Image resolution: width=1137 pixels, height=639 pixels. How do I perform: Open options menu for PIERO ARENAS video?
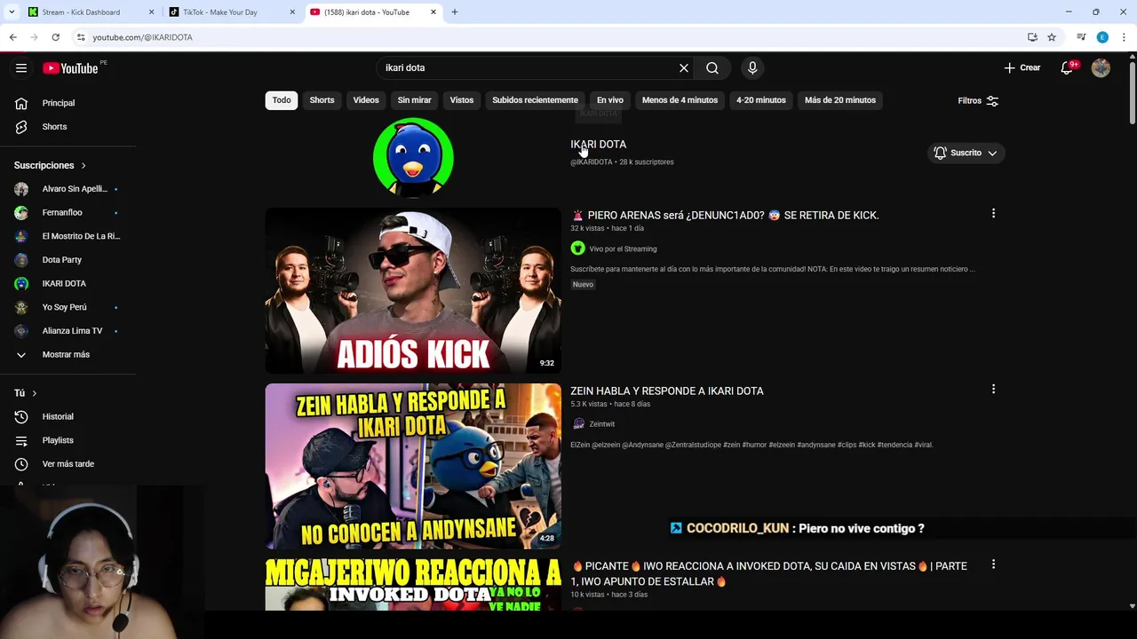[x=993, y=213]
